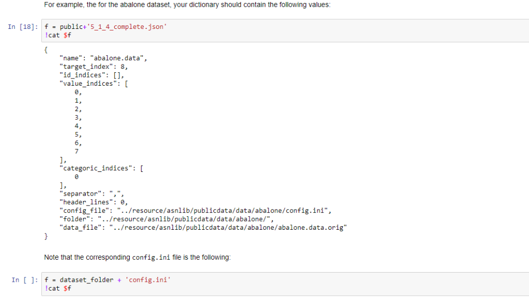Click the closing brace of the JSON output

click(46, 236)
